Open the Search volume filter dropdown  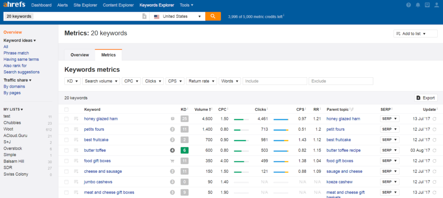101,81
